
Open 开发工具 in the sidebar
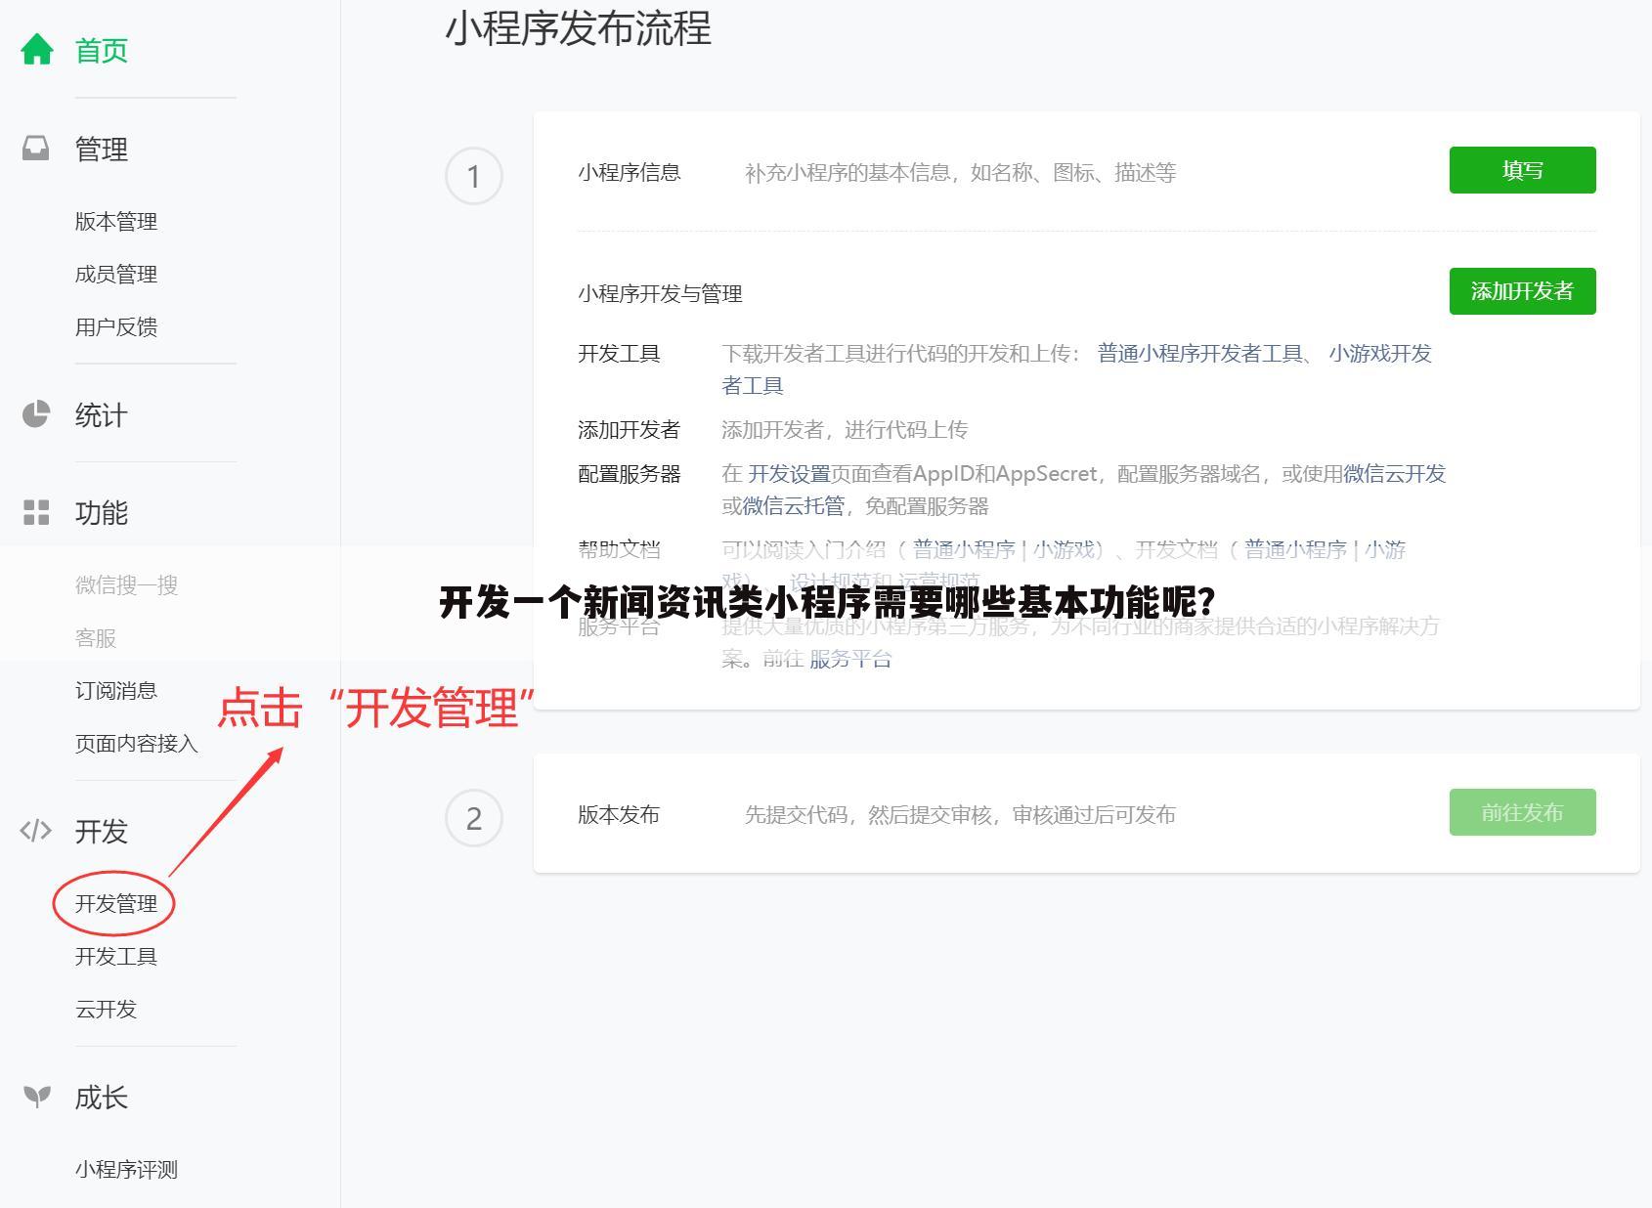click(116, 957)
